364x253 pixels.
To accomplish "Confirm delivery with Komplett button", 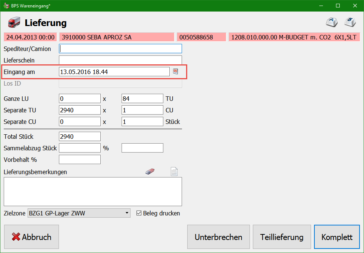I will pos(337,237).
